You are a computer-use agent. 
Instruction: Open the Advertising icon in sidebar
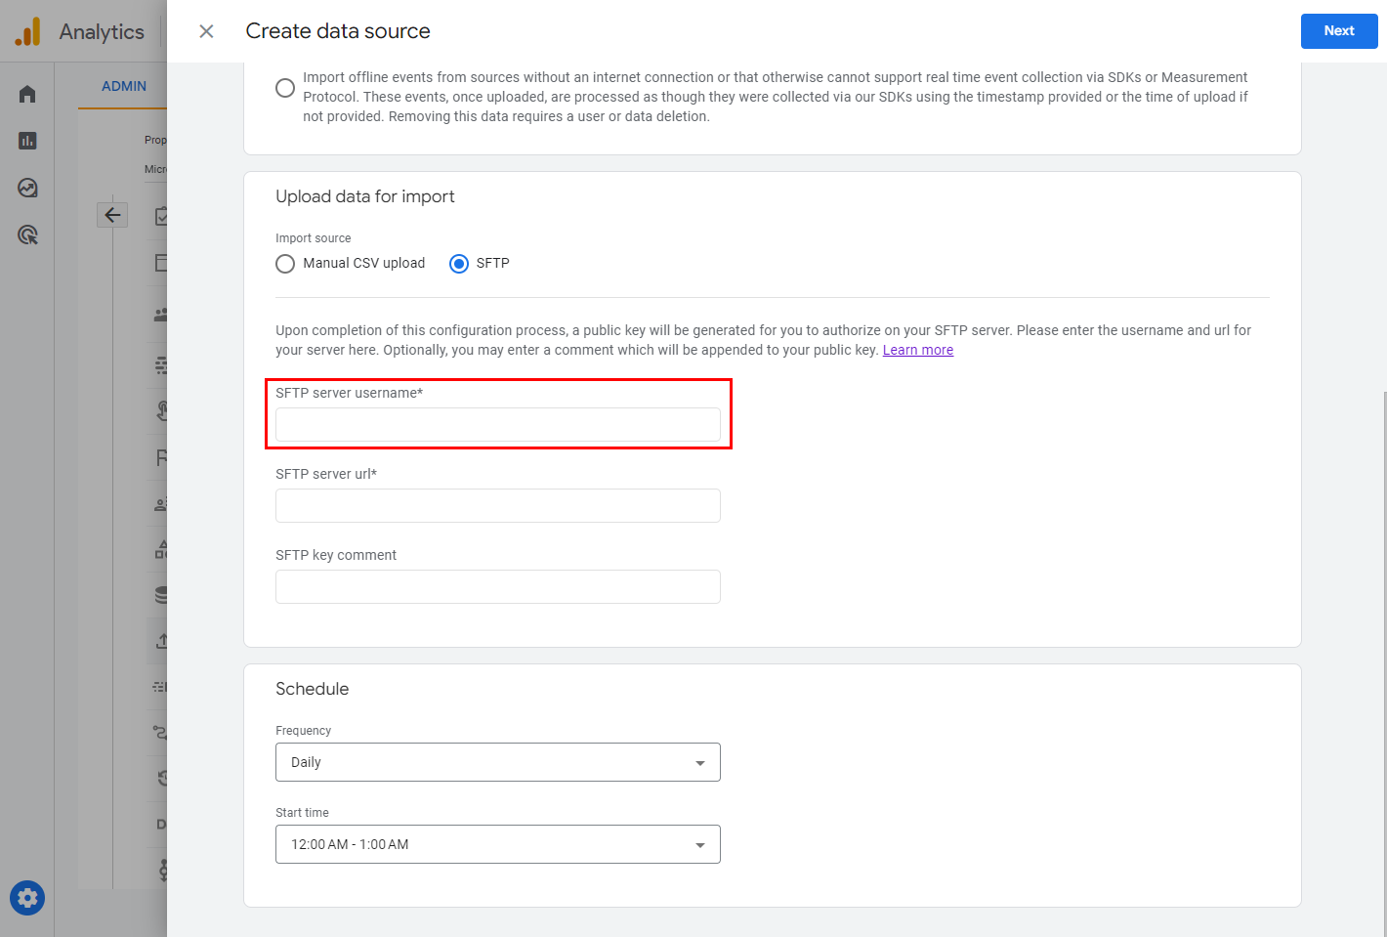(27, 234)
